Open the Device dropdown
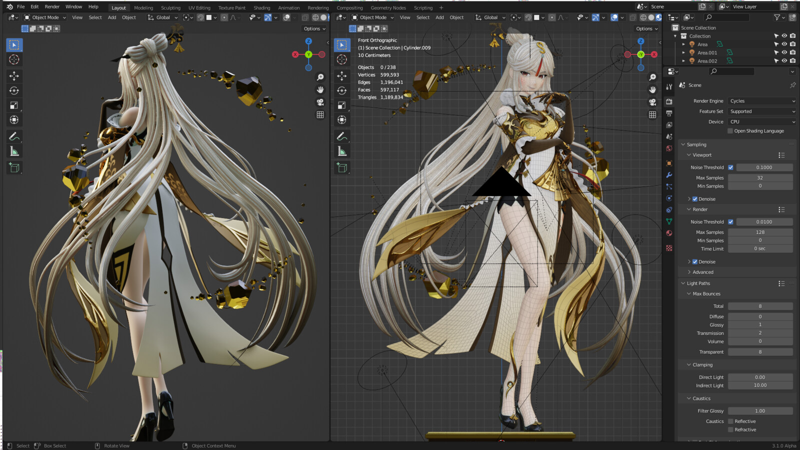The height and width of the screenshot is (450, 800). tap(762, 122)
